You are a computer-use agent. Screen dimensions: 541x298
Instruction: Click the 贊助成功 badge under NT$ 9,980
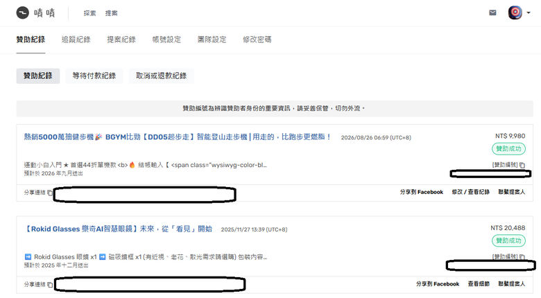[x=508, y=149]
